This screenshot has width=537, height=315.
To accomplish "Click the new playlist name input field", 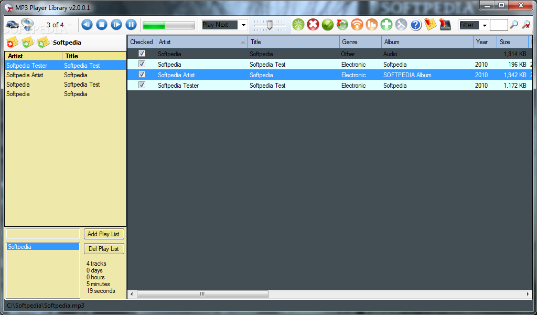I will pyautogui.click(x=43, y=234).
